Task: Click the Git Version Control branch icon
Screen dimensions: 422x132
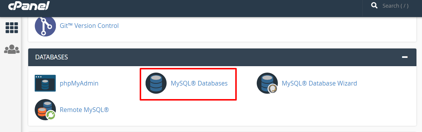Action: point(45,26)
